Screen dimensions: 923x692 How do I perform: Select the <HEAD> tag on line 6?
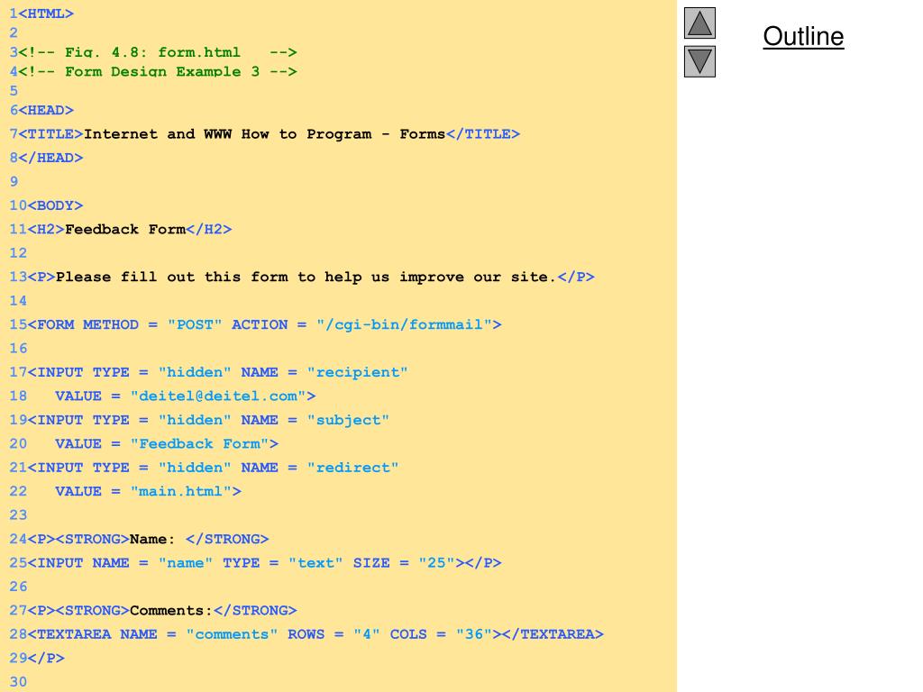[46, 110]
